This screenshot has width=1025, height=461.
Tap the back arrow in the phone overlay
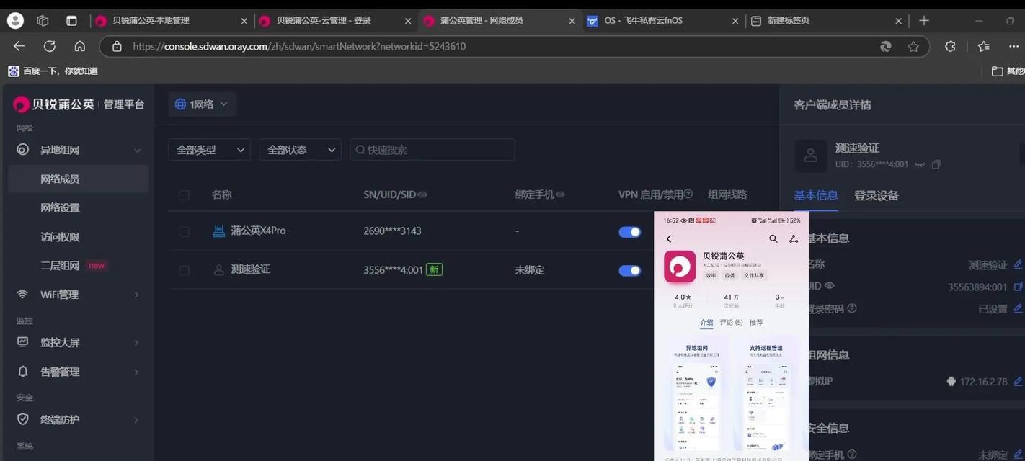(669, 238)
